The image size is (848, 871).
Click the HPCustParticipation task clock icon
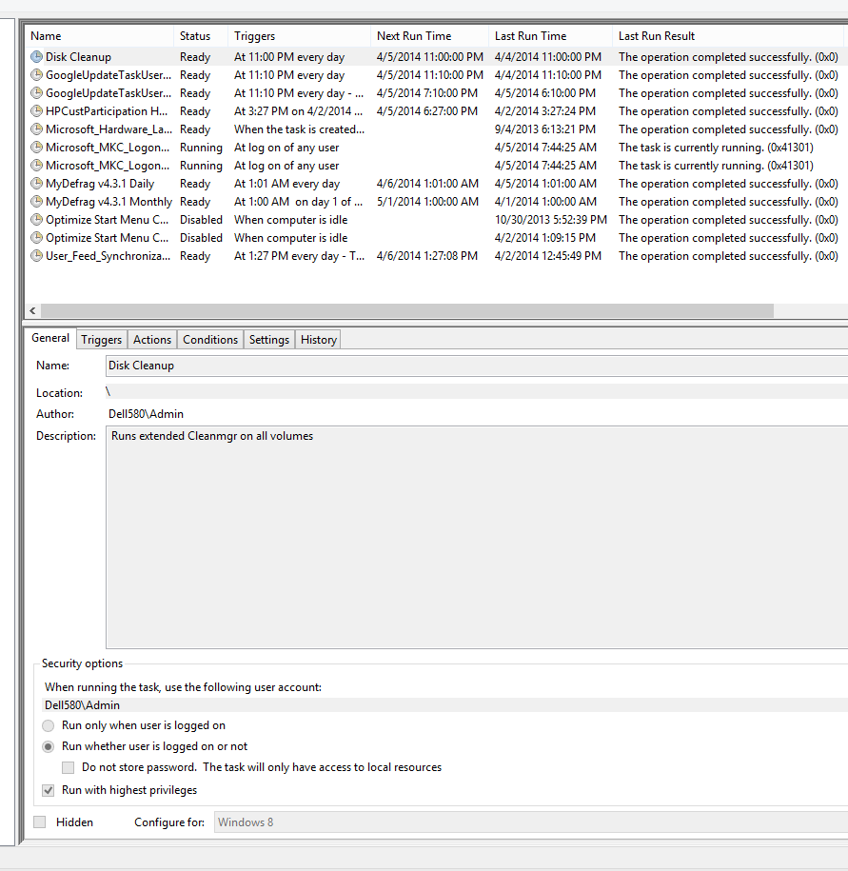(36, 111)
